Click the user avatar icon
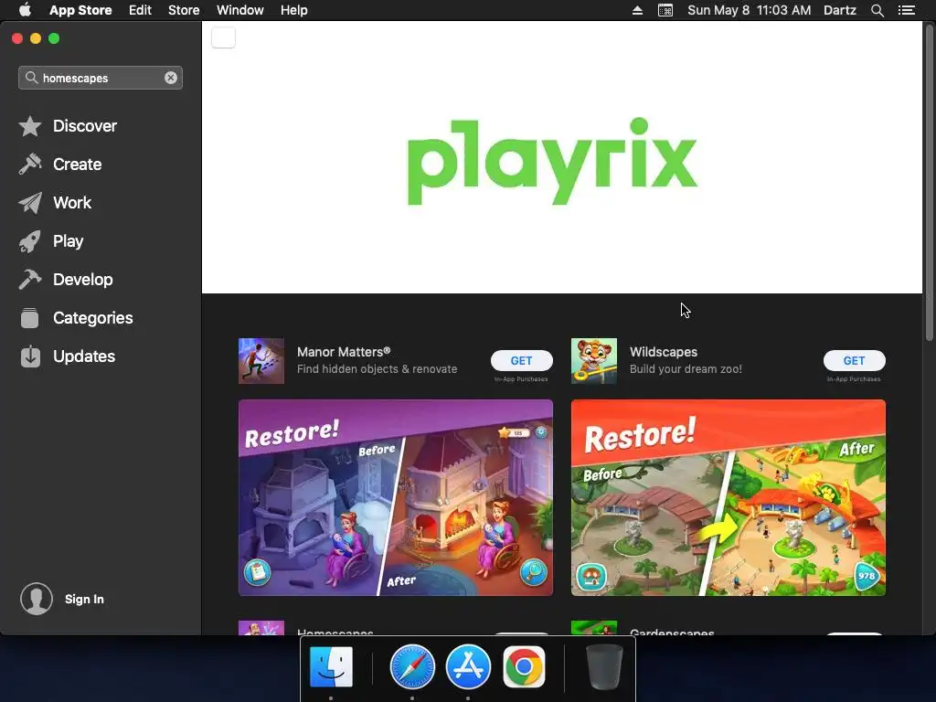Viewport: 936px width, 702px height. point(37,599)
